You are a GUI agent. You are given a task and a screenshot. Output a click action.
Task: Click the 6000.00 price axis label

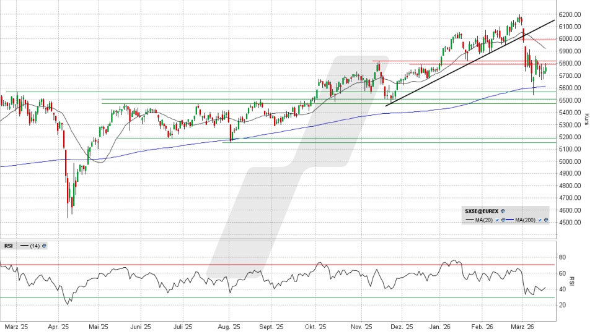(x=569, y=38)
